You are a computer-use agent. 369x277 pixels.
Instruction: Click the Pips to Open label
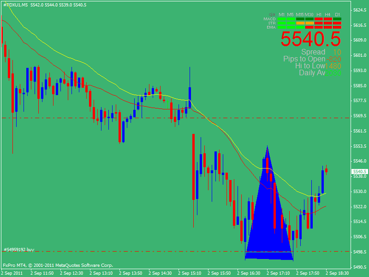click(304, 59)
